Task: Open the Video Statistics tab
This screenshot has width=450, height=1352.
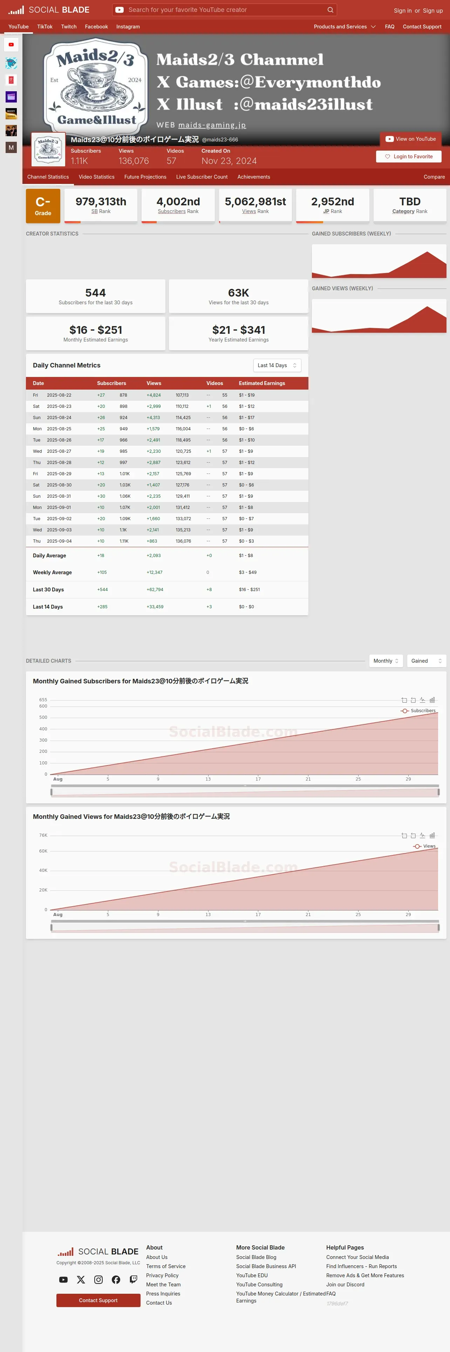Action: [x=96, y=177]
